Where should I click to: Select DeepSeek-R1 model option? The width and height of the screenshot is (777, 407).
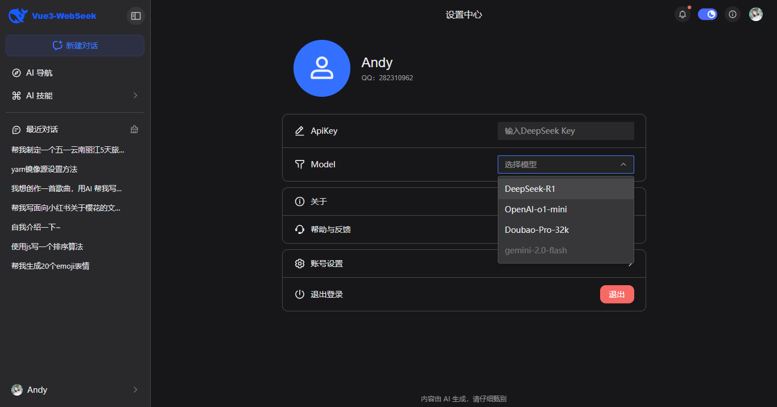pos(566,189)
